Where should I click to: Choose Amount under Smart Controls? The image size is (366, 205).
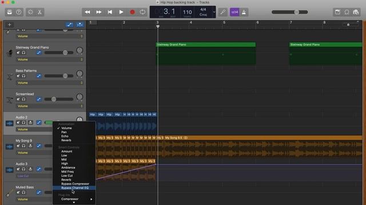click(74, 151)
